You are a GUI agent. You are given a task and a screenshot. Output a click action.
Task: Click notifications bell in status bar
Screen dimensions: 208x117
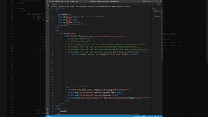[161, 116]
